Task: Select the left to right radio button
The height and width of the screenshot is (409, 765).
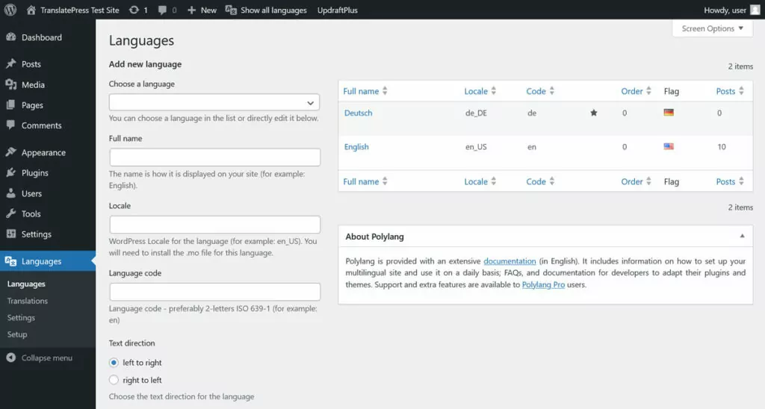Action: click(114, 362)
